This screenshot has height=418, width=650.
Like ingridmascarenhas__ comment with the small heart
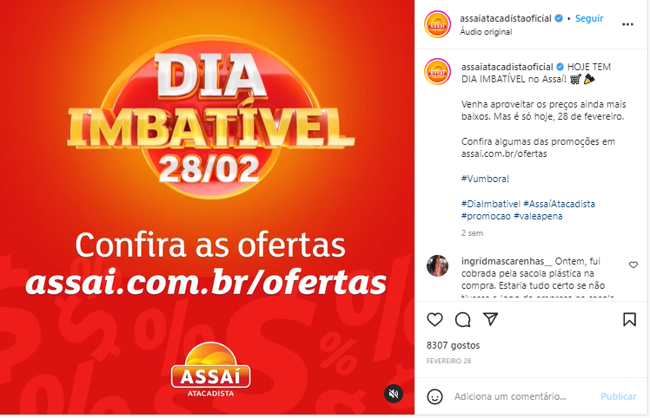point(633,265)
